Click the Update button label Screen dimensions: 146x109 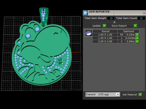tap(96, 26)
